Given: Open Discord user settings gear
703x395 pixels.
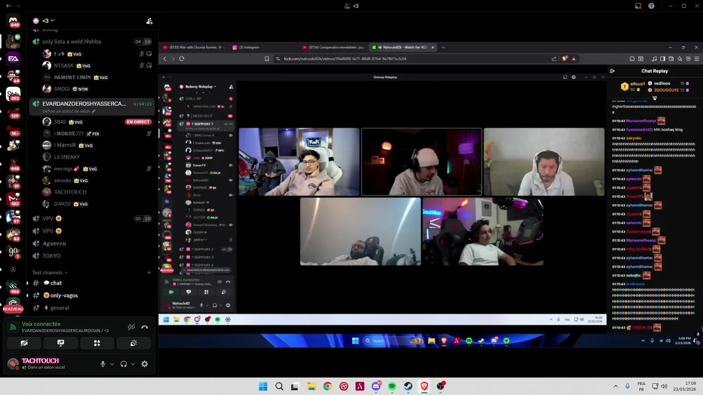Looking at the screenshot, I should [x=144, y=364].
